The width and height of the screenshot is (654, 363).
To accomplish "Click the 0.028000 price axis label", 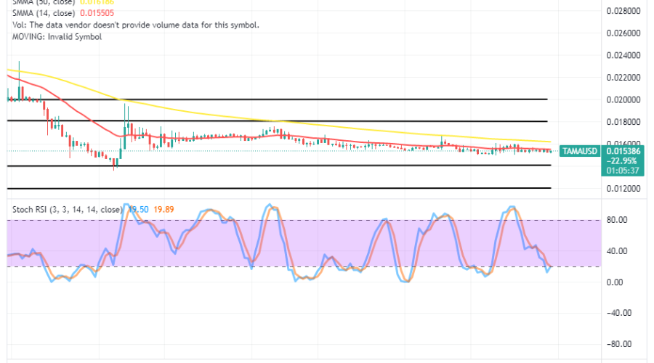I will (x=623, y=11).
